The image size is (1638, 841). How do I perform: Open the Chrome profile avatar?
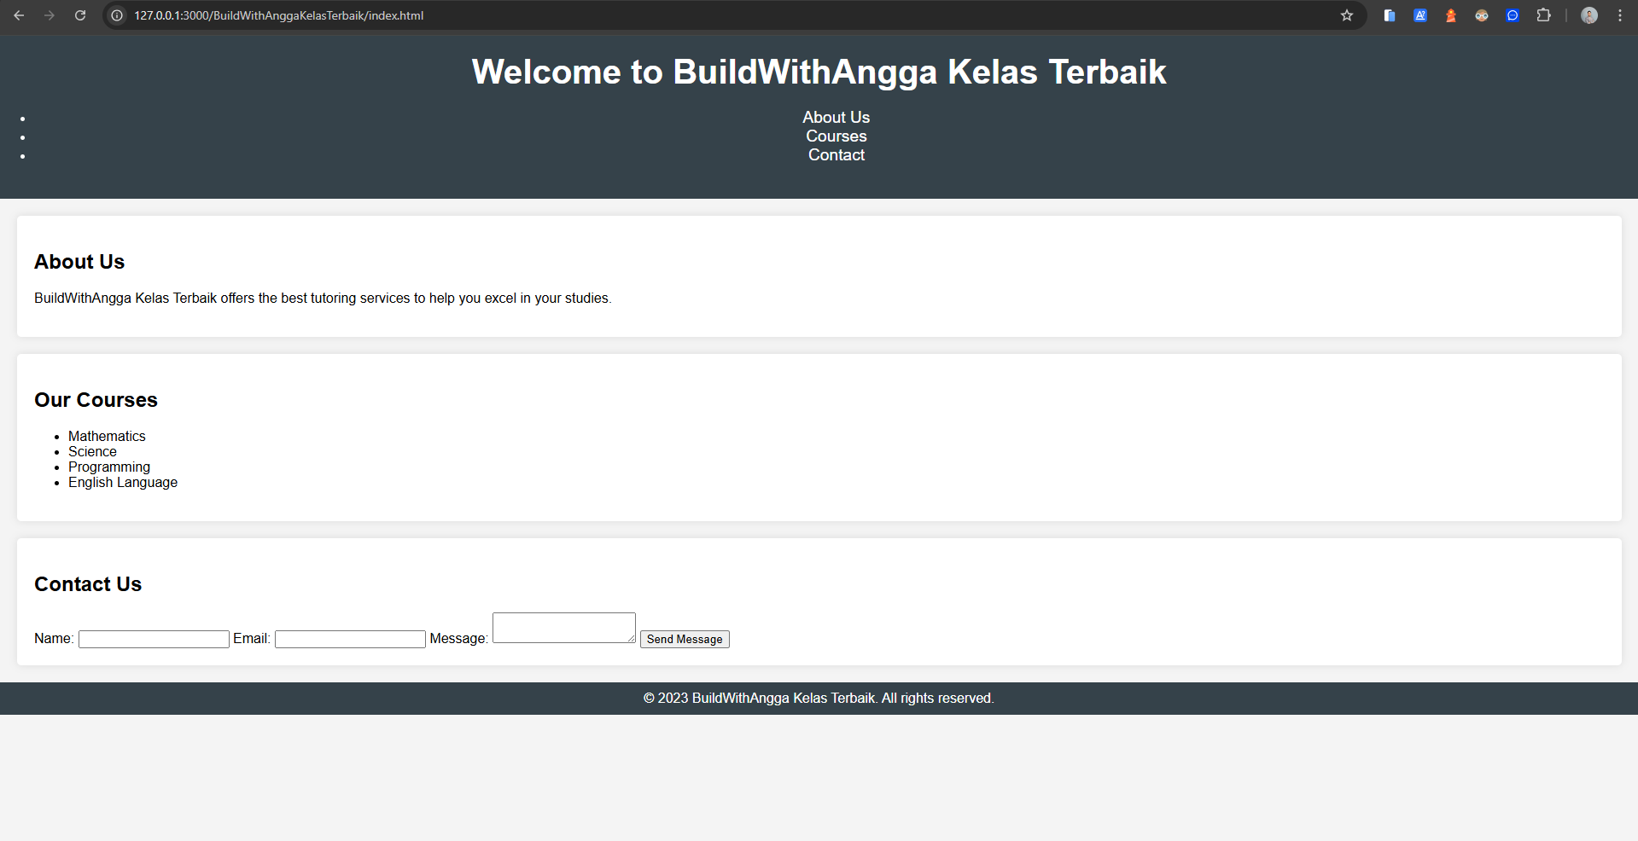coord(1589,15)
